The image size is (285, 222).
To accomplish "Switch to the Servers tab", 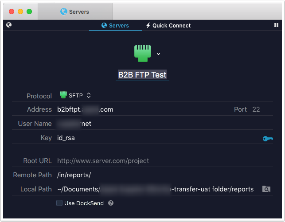I will [x=115, y=25].
